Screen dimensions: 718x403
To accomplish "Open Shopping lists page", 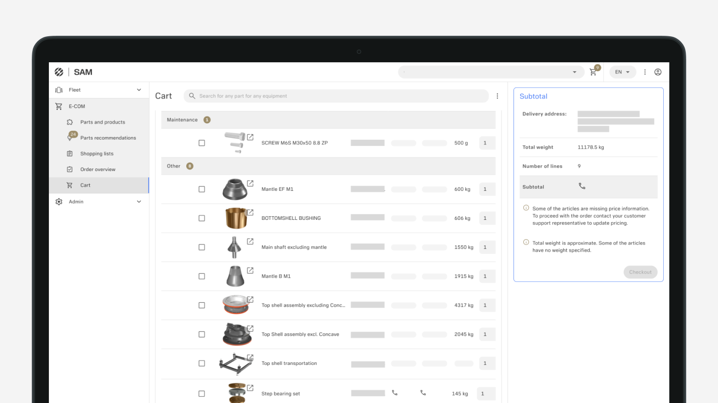I will coord(97,154).
